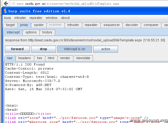Select the raw view tab
Image resolution: width=168 pixels, height=123 pixels.
tap(10, 58)
